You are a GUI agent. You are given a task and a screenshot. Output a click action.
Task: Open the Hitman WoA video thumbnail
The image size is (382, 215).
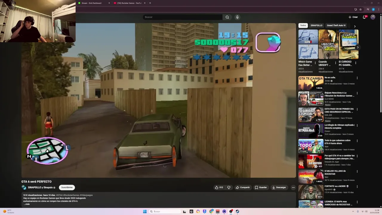tap(311, 130)
